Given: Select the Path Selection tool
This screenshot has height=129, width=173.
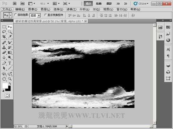Looking at the screenshot, I should click(x=4, y=68).
